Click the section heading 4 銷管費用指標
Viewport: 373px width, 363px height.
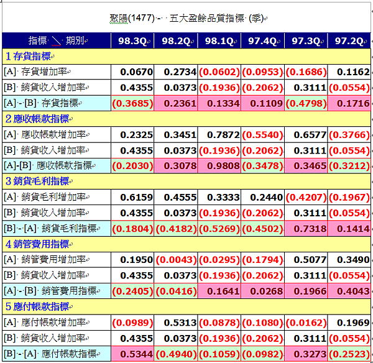39,244
